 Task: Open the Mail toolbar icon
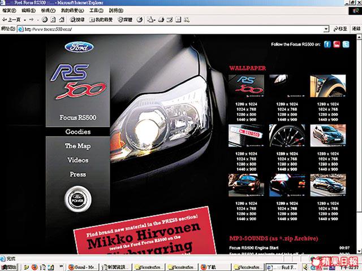(x=151, y=20)
